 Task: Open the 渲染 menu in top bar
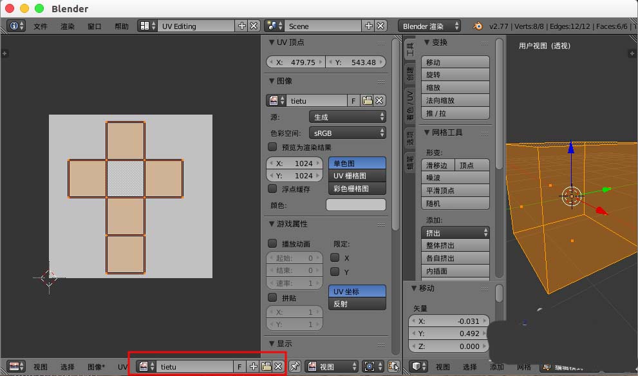click(x=67, y=26)
